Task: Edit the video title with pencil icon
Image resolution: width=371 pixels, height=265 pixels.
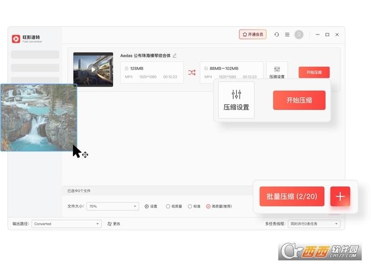Action: tap(175, 56)
